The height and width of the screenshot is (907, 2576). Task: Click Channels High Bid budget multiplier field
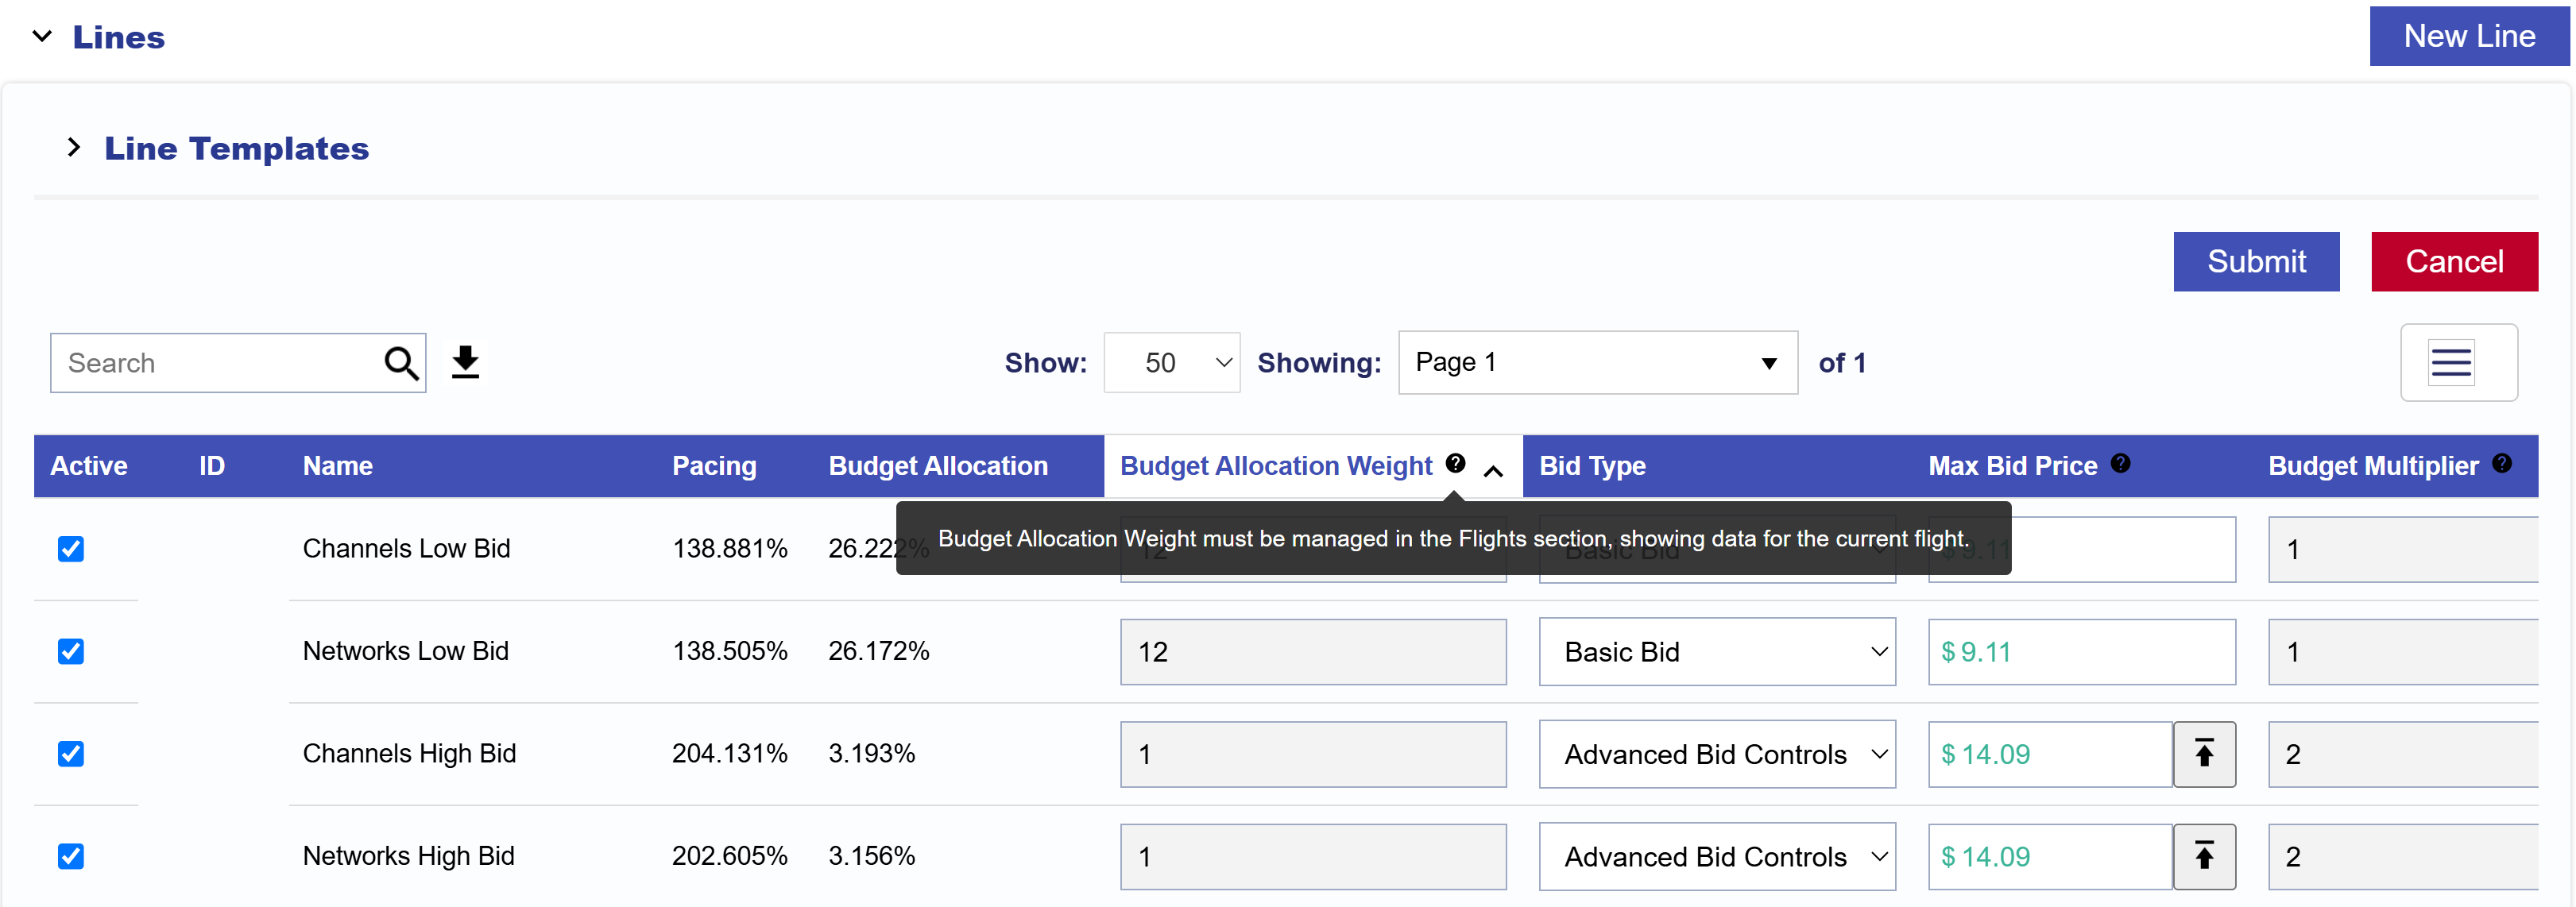2403,754
